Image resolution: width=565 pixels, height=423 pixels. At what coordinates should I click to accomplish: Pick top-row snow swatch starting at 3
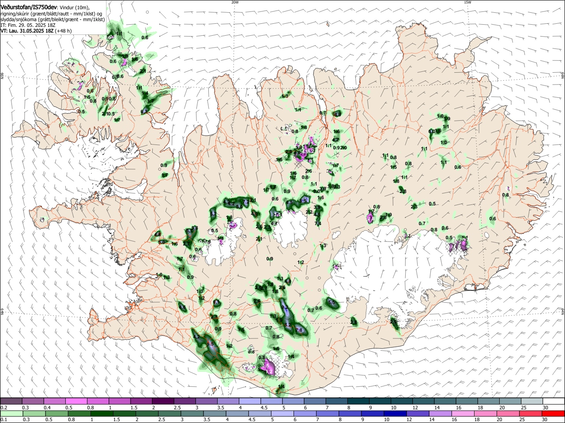(x=206, y=401)
